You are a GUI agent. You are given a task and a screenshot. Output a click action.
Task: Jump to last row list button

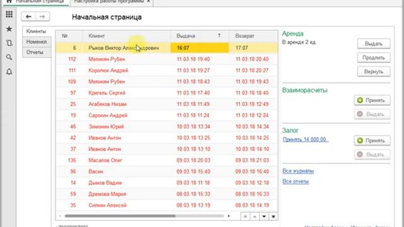pos(273,216)
